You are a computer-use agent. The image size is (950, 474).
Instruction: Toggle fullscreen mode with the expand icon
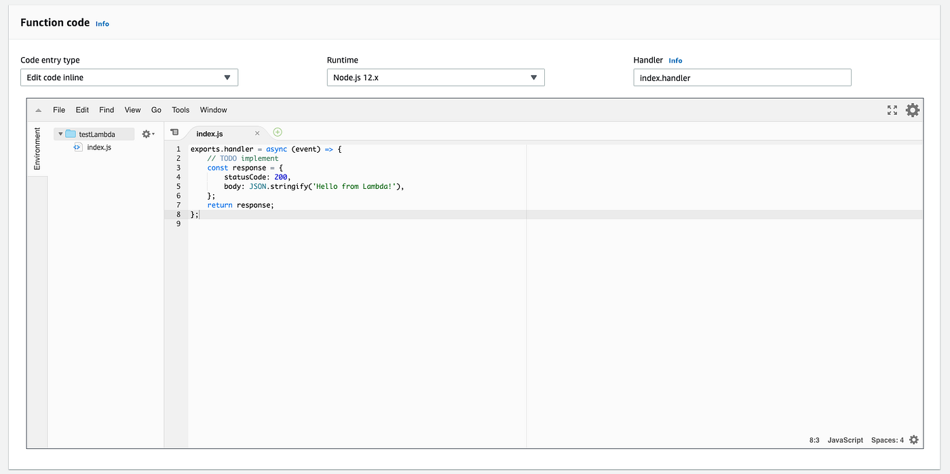pyautogui.click(x=892, y=109)
